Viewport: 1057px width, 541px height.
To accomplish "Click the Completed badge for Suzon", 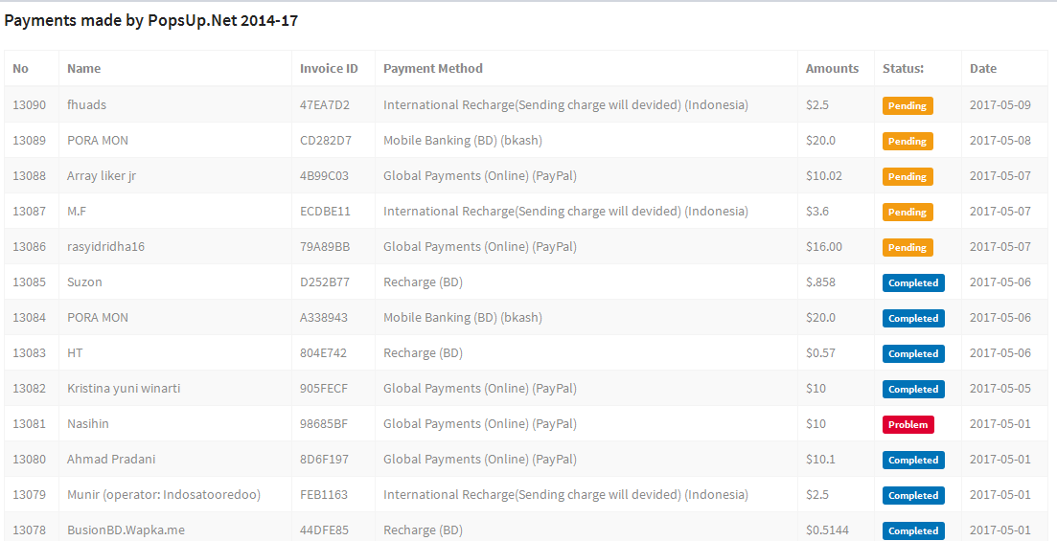I will pyautogui.click(x=913, y=283).
